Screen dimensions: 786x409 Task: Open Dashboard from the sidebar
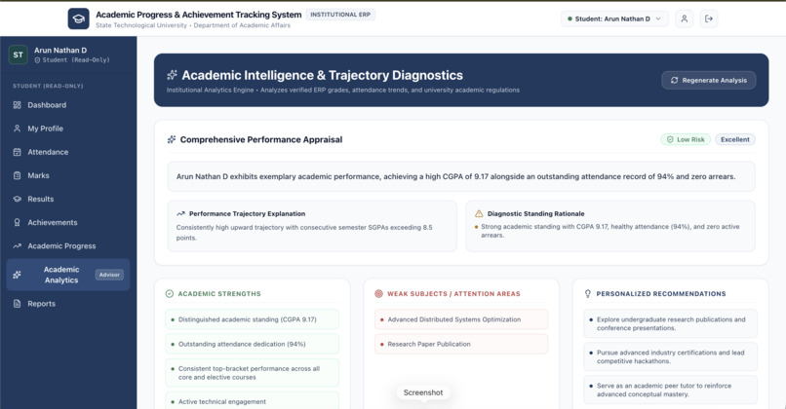tap(68, 105)
